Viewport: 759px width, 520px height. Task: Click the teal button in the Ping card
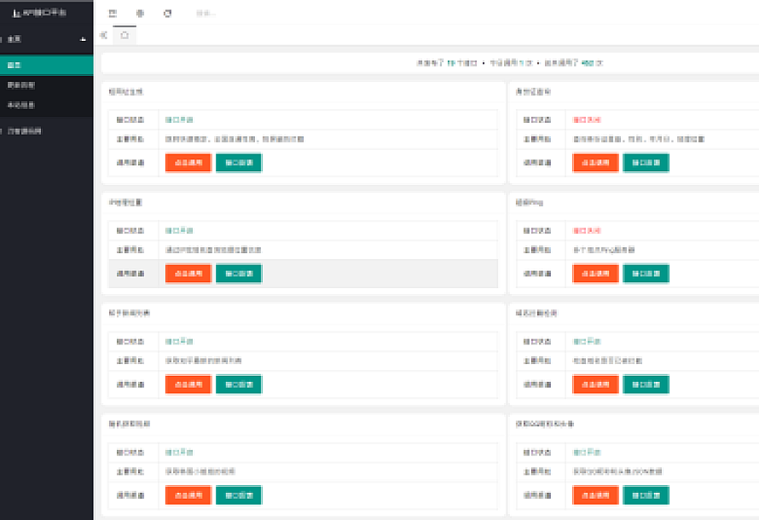646,274
